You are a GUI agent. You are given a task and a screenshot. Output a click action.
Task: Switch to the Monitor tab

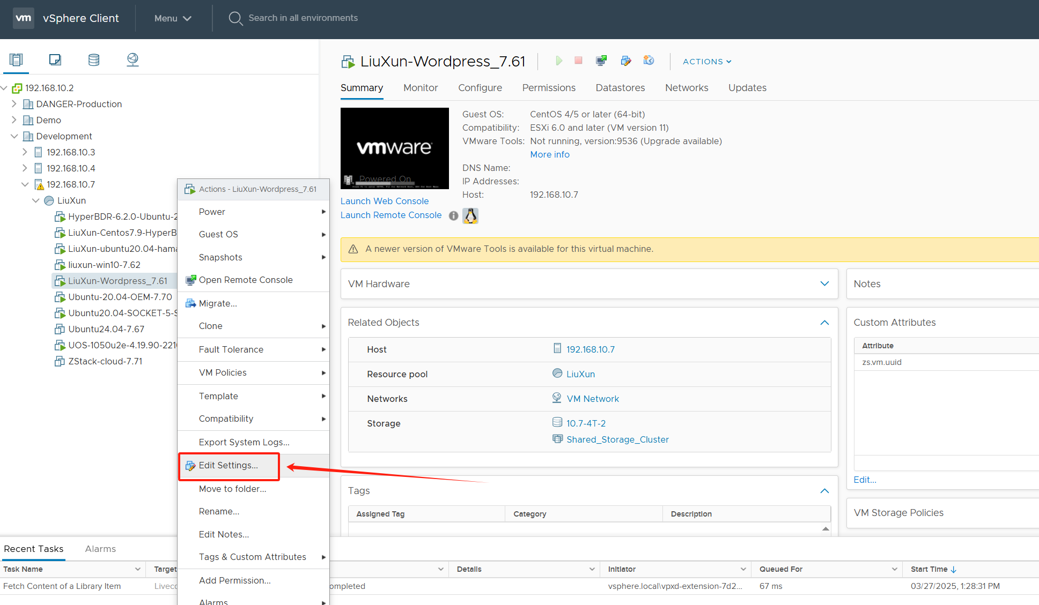click(x=421, y=88)
